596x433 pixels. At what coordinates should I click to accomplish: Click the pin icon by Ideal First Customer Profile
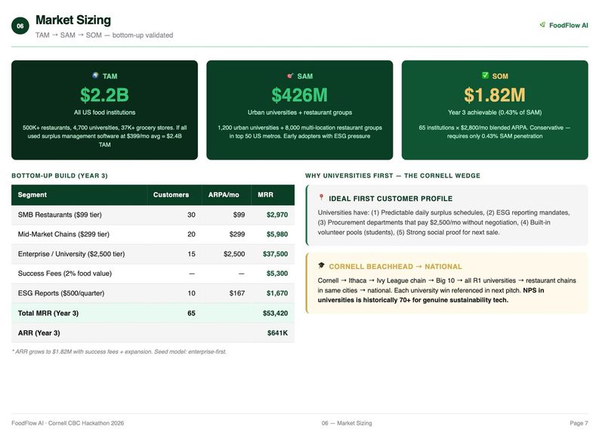click(321, 197)
